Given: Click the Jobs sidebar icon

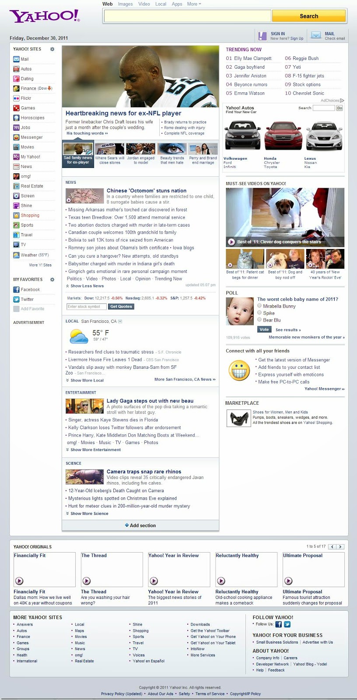Looking at the screenshot, I should point(16,127).
